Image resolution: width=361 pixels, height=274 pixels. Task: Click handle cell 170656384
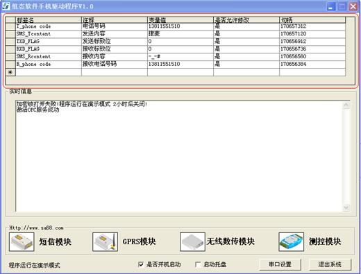pyautogui.click(x=312, y=65)
